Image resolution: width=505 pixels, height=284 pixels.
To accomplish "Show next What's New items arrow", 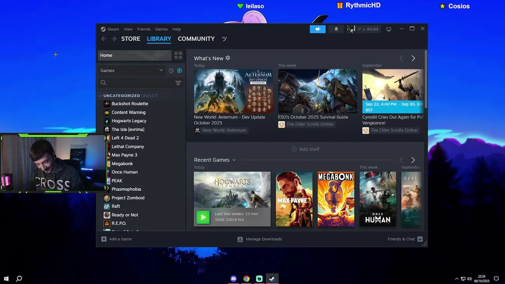I will [413, 58].
